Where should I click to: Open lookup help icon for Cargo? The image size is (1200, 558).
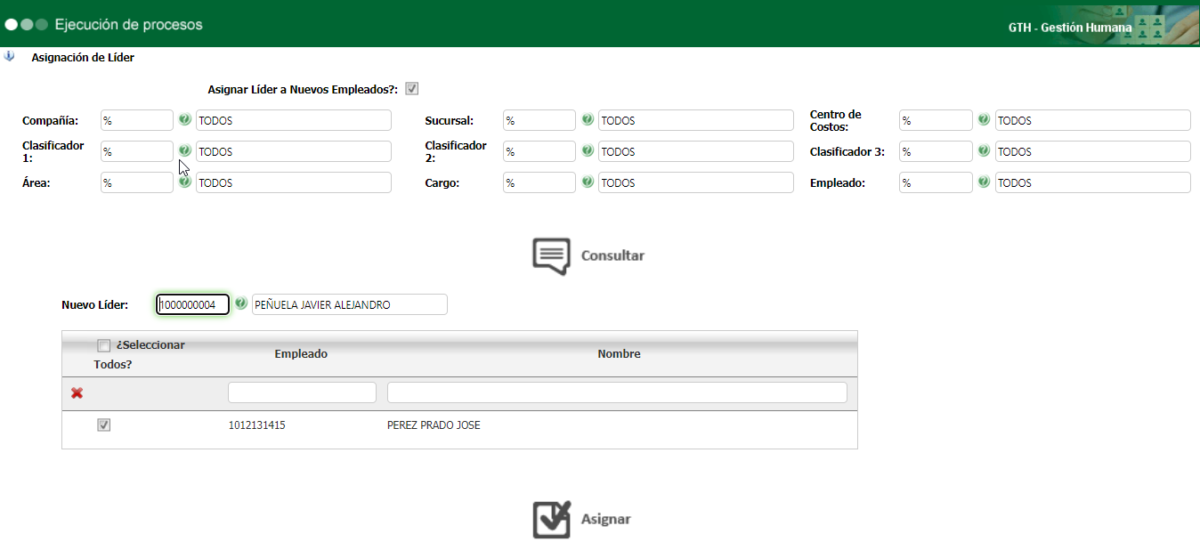[588, 182]
